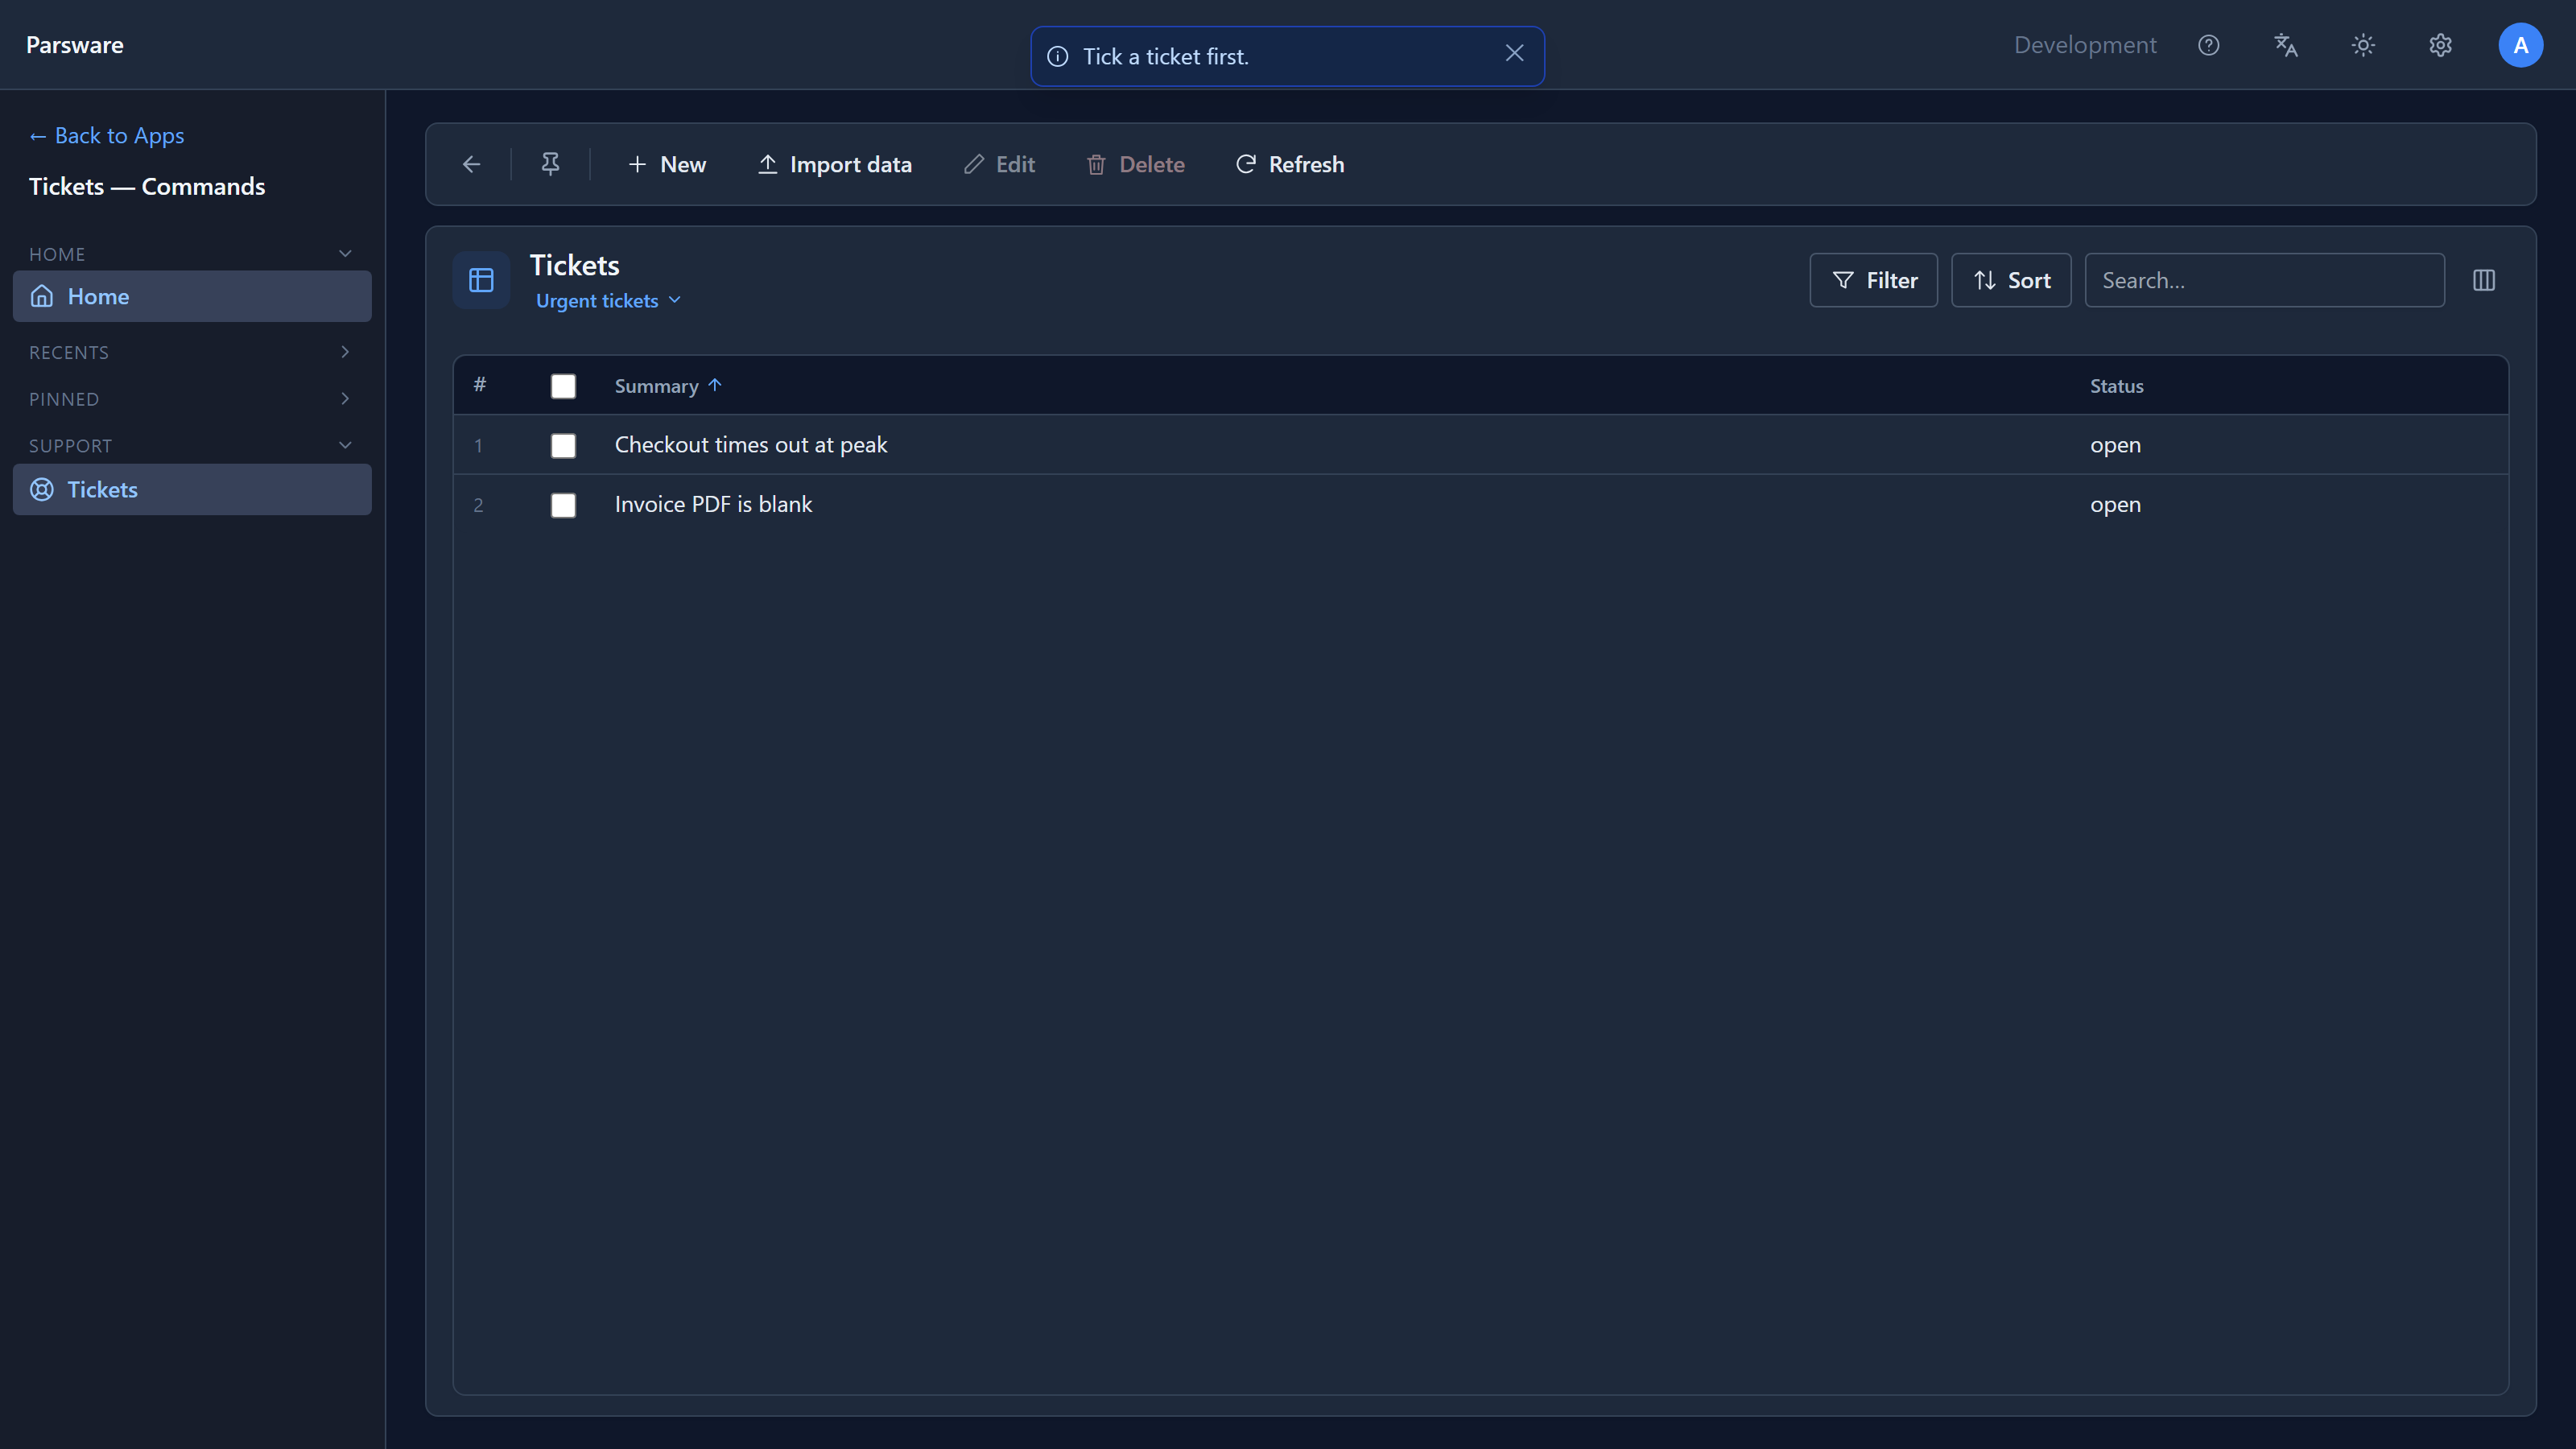
Task: Click open status of Invoice PDF row
Action: [x=2115, y=505]
